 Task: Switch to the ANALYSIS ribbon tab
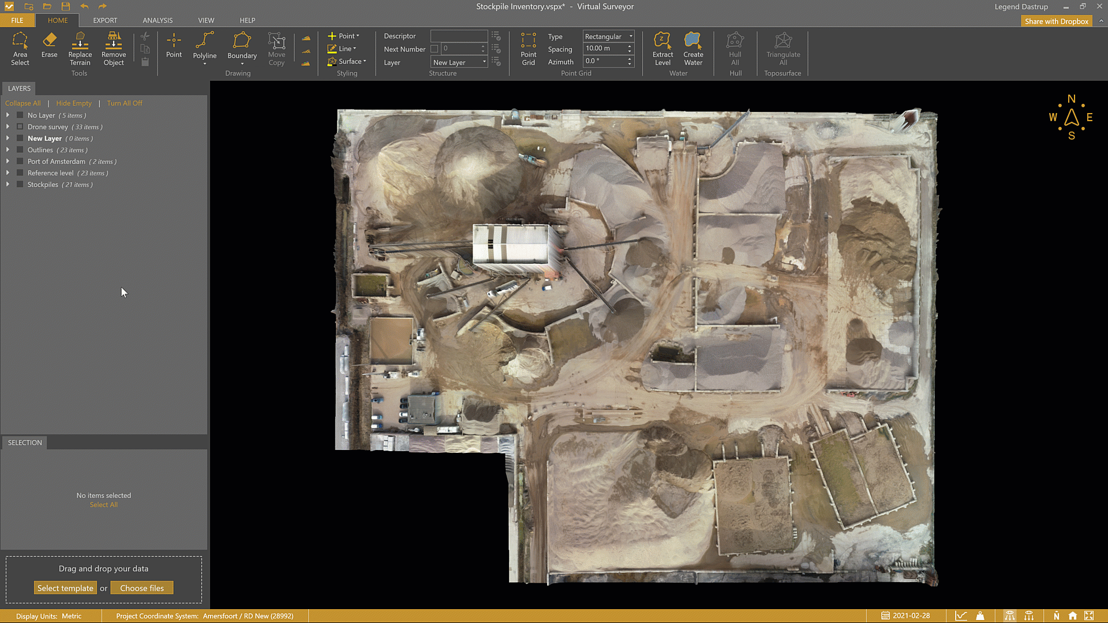tap(158, 20)
